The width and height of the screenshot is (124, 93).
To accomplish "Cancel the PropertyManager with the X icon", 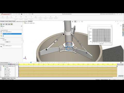I will (x=3, y=28).
